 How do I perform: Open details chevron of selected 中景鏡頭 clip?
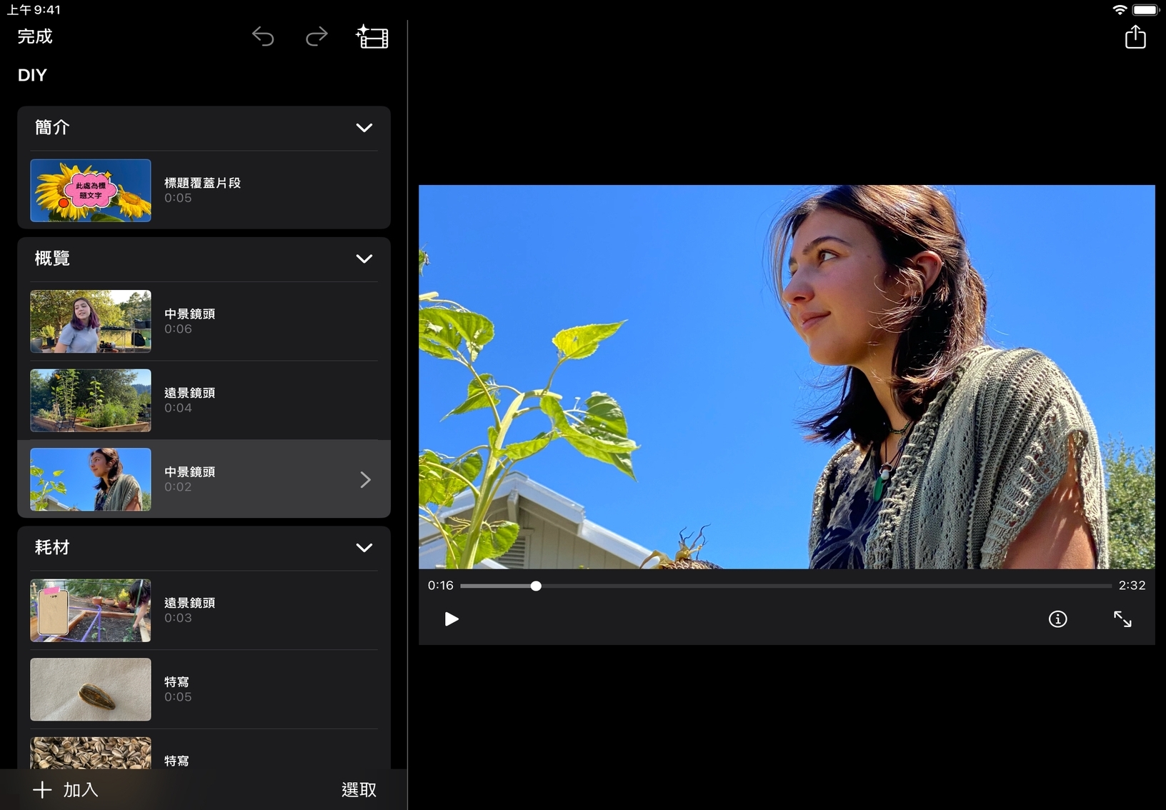pyautogui.click(x=365, y=479)
